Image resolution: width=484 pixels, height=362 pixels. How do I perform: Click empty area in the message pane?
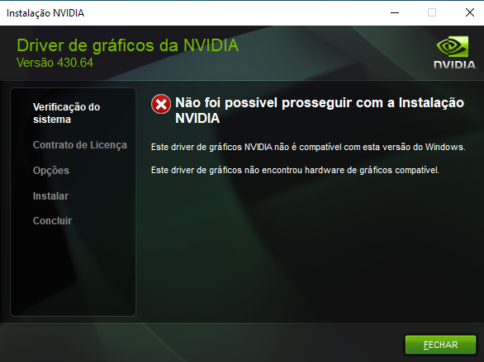pos(309,247)
